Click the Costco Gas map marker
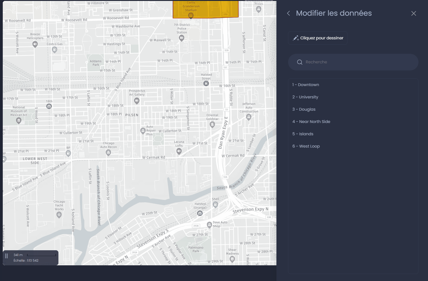 54,50
